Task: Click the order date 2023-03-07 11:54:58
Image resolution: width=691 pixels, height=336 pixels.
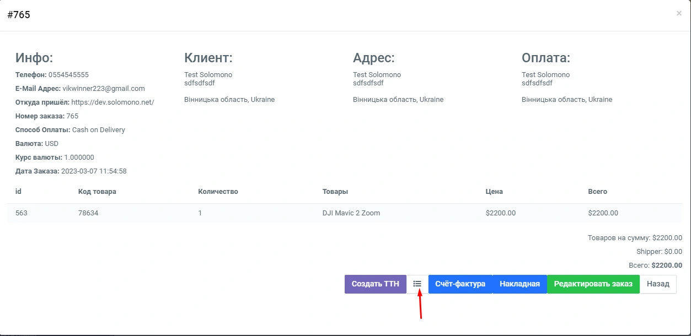Action: pyautogui.click(x=94, y=171)
